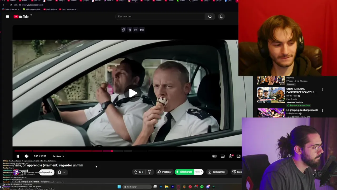337x190 pixels.
Task: Like the video showing 10 k
Action: tap(138, 172)
